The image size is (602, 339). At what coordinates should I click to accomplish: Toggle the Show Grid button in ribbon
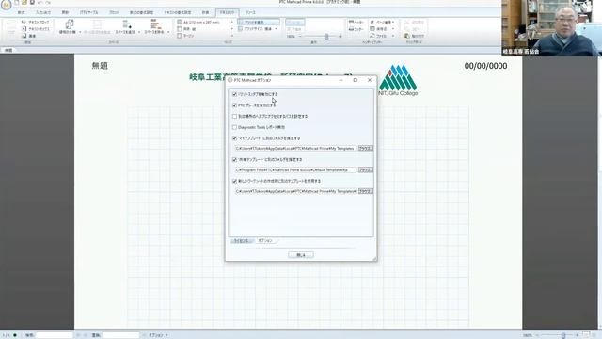click(x=259, y=23)
